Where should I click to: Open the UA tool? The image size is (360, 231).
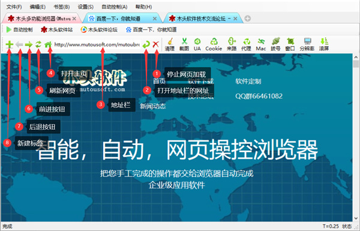197,44
